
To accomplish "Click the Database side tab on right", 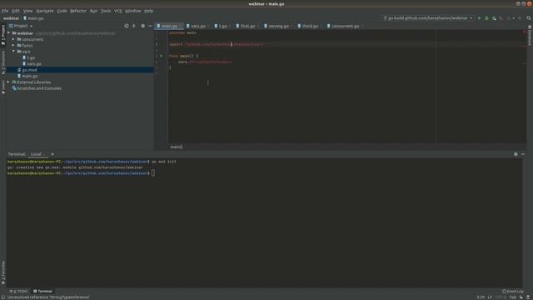I will 530,36.
